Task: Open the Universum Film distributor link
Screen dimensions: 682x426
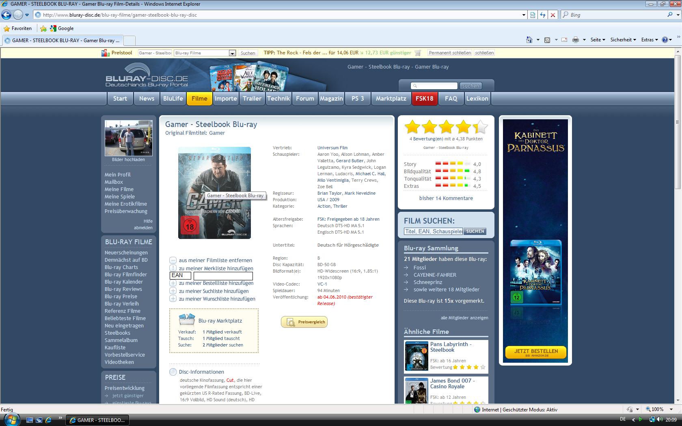Action: [x=332, y=148]
